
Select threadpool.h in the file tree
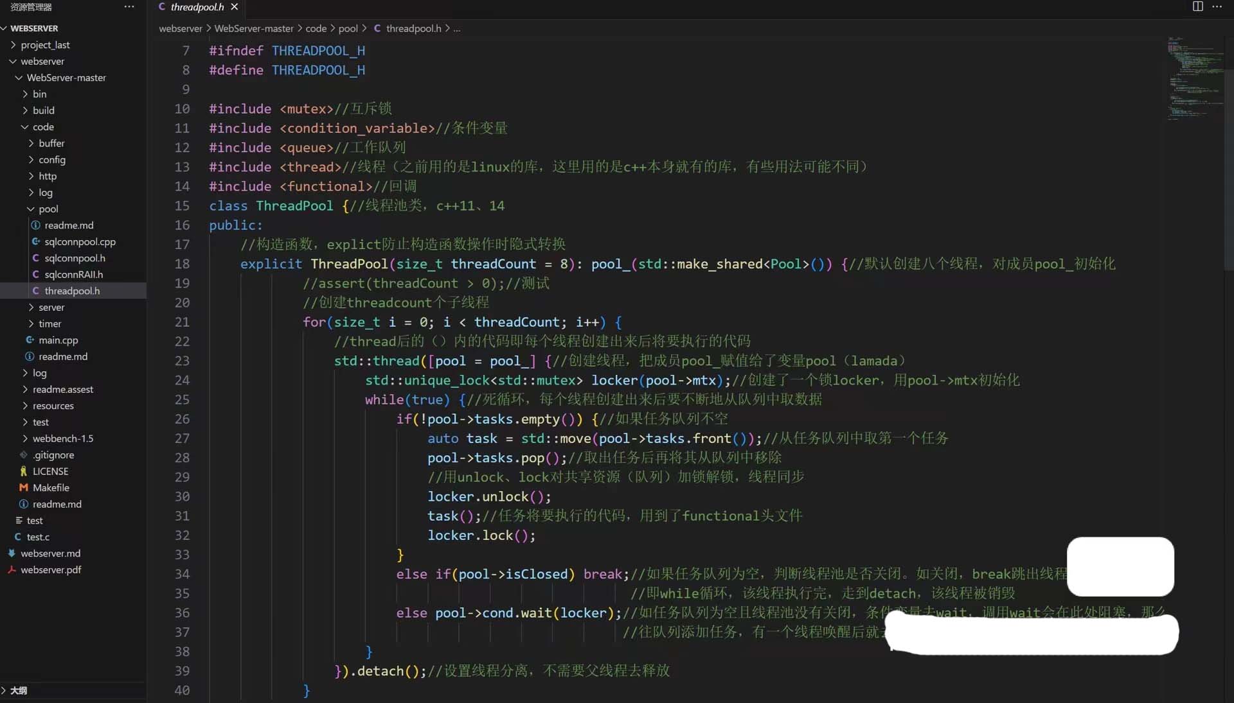coord(73,291)
